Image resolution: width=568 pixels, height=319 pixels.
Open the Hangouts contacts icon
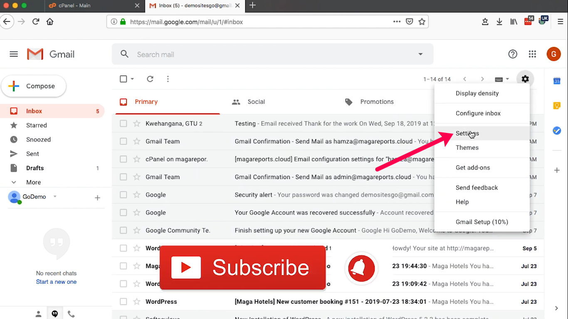coord(38,314)
